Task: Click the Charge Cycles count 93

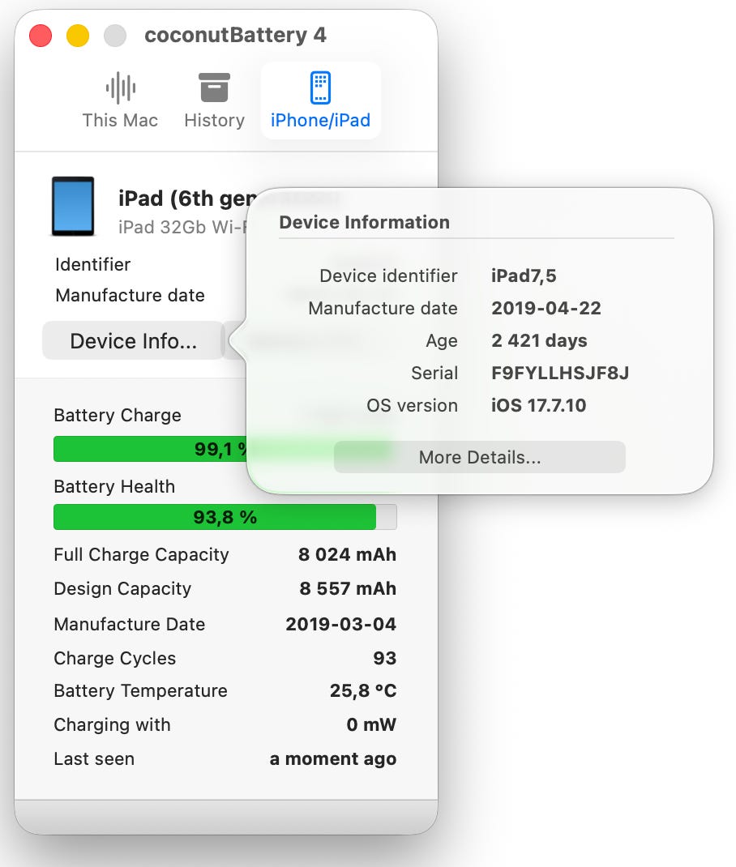Action: point(384,658)
